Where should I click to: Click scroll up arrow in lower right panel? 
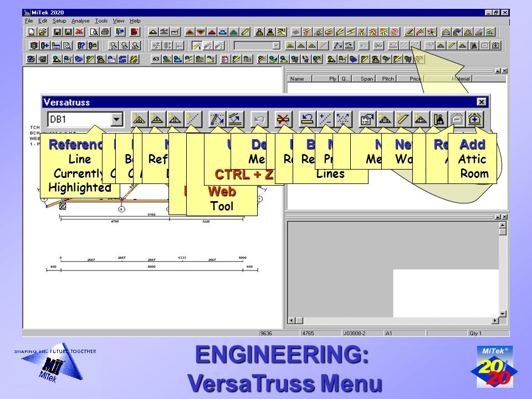503,225
